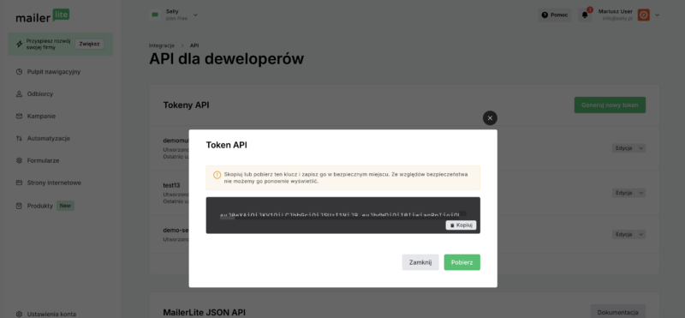The image size is (685, 318).
Task: Click the clock icon beside Pulpit nawigacyjny
Action: [19, 72]
